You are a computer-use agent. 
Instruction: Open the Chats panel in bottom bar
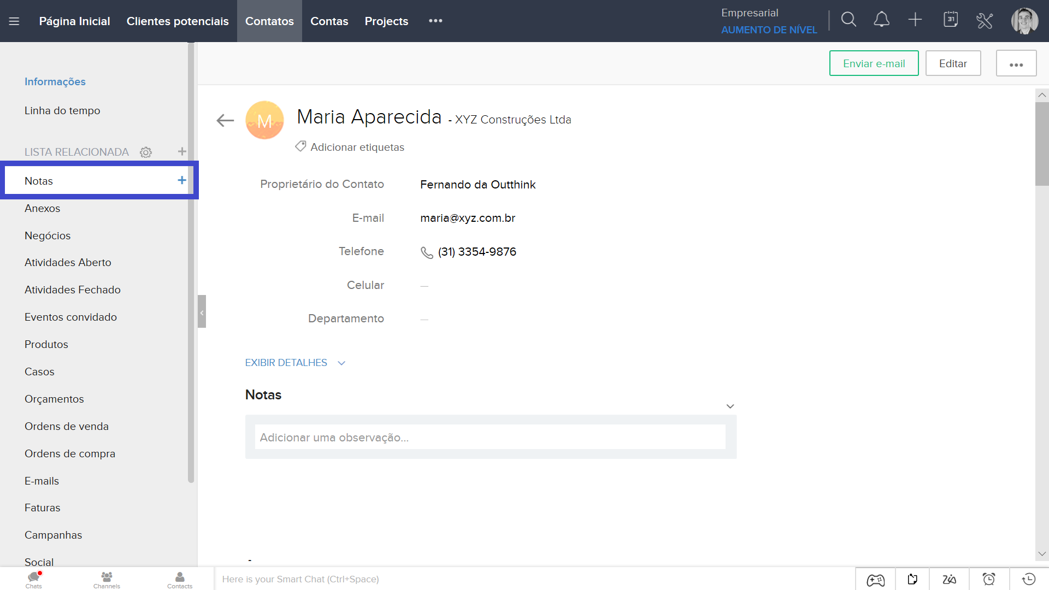pyautogui.click(x=34, y=579)
